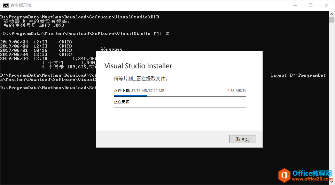Click the '驱动器 D 中的卷没有标签。' line
Image resolution: width=335 pixels, height=185 pixels.
point(37,21)
